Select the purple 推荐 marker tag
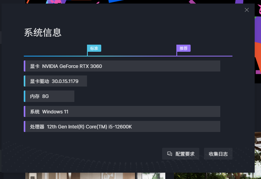This screenshot has height=179, width=261. click(x=183, y=48)
